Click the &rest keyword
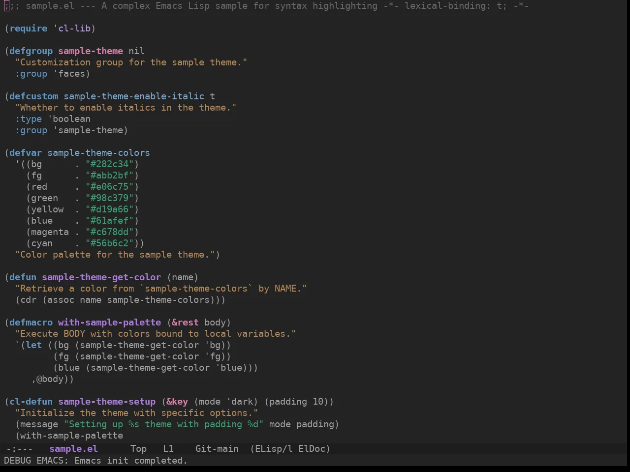 point(186,323)
